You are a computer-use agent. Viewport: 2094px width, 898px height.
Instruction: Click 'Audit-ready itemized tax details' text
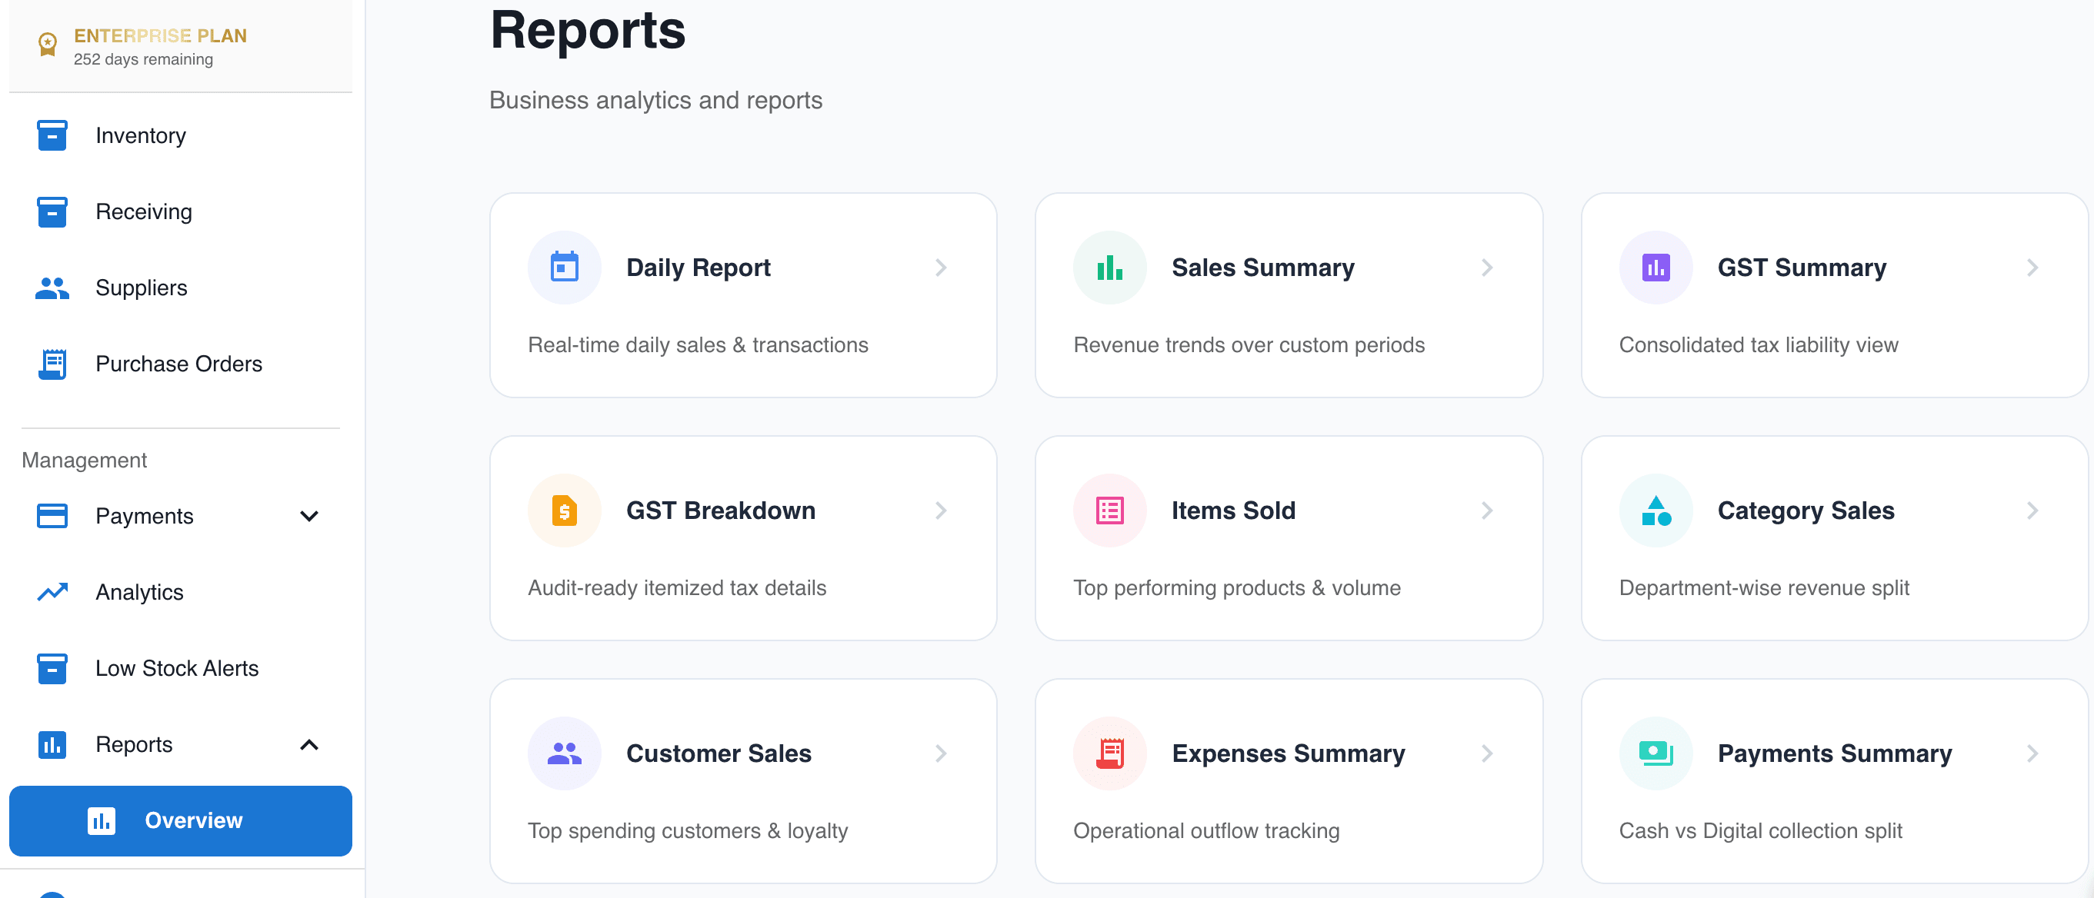point(676,587)
